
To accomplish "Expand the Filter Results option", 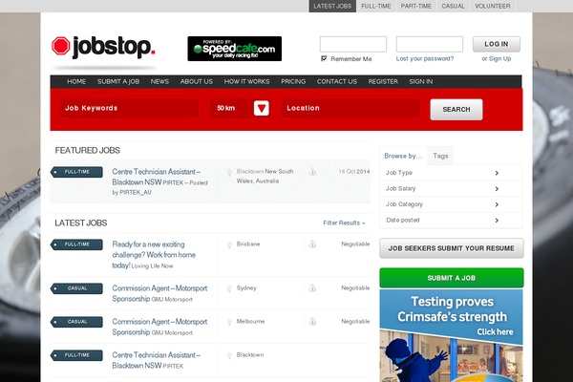I will pyautogui.click(x=344, y=223).
